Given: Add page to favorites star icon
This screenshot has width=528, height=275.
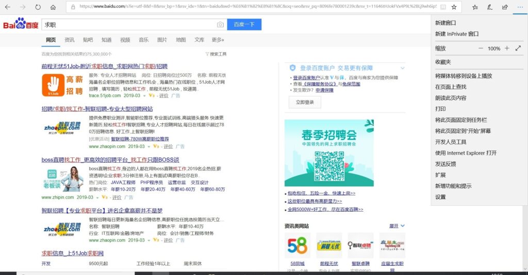Looking at the screenshot, I should coord(454,7).
